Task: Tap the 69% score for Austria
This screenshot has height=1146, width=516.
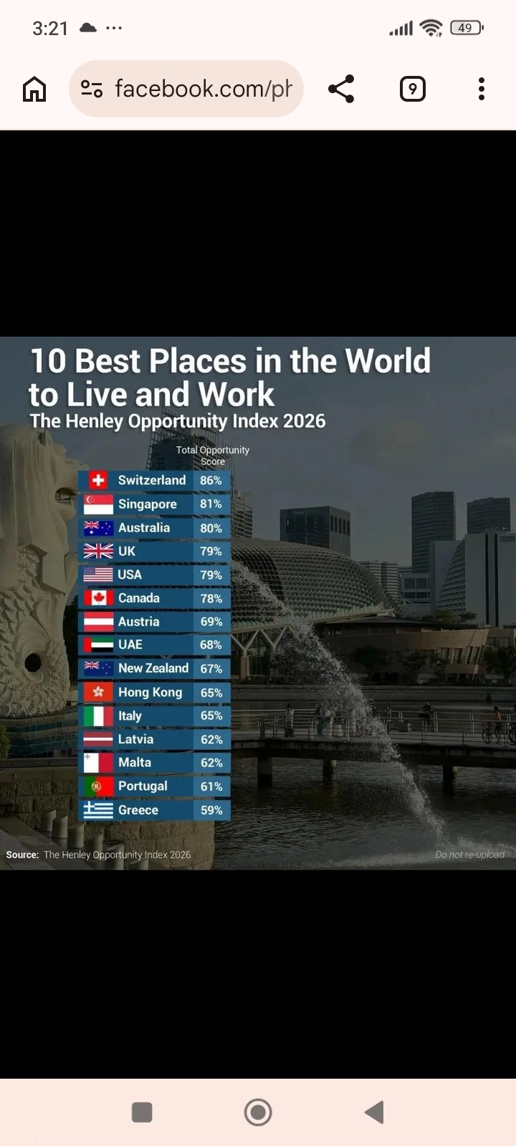Action: coord(211,622)
